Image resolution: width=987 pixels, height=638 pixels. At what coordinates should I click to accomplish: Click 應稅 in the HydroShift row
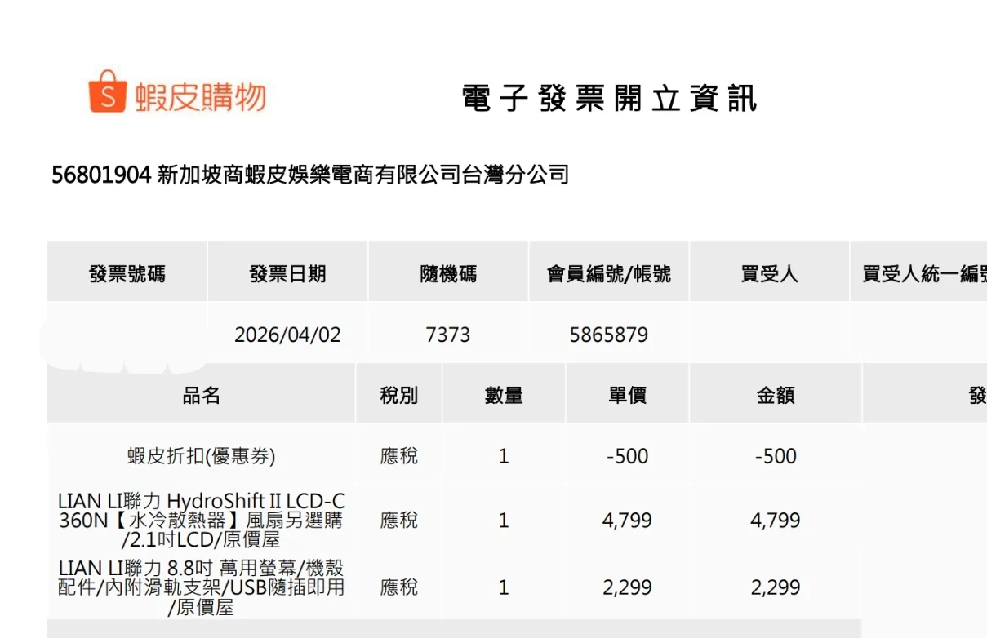pyautogui.click(x=399, y=521)
